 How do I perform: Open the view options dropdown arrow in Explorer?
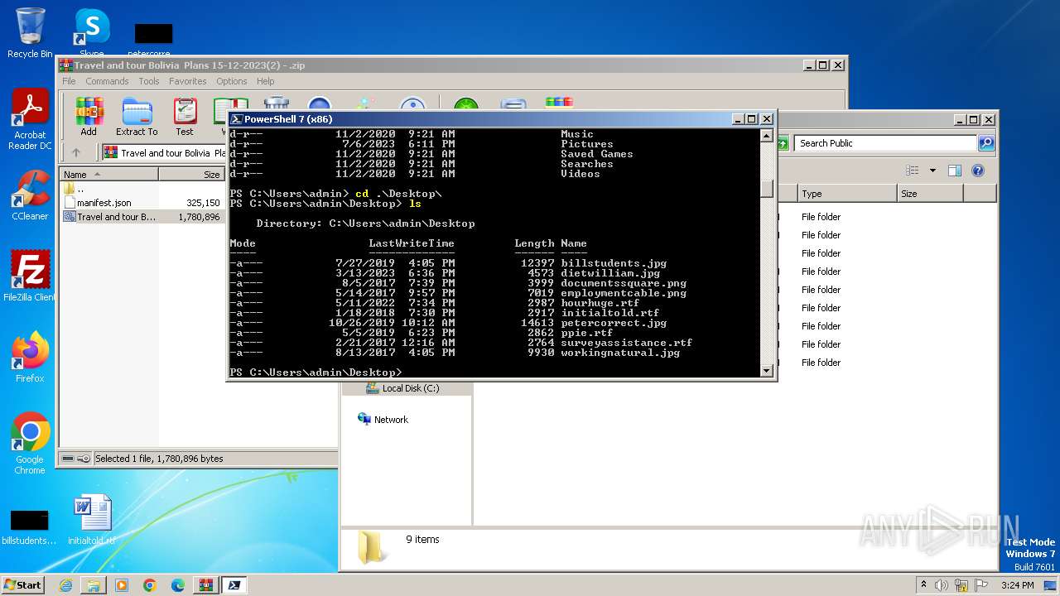pos(932,171)
